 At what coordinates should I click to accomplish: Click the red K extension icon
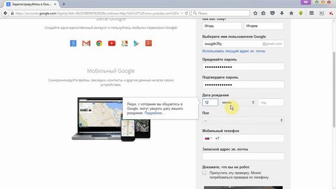click(x=331, y=13)
